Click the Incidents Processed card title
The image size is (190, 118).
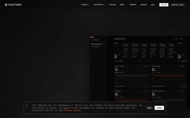[x=158, y=91]
